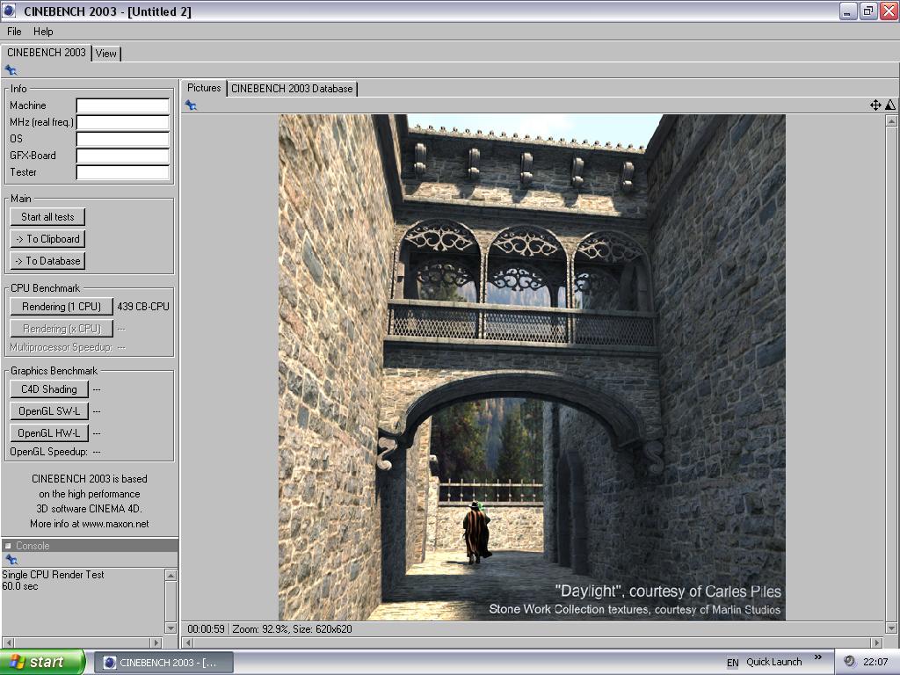Run the OpenGL HW-L benchmark
Image resolution: width=900 pixels, height=675 pixels.
[49, 432]
